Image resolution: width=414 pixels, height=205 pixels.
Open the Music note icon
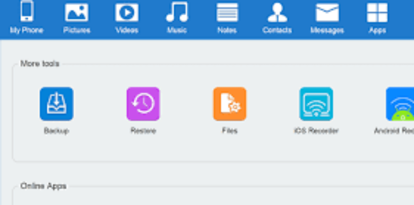point(177,12)
